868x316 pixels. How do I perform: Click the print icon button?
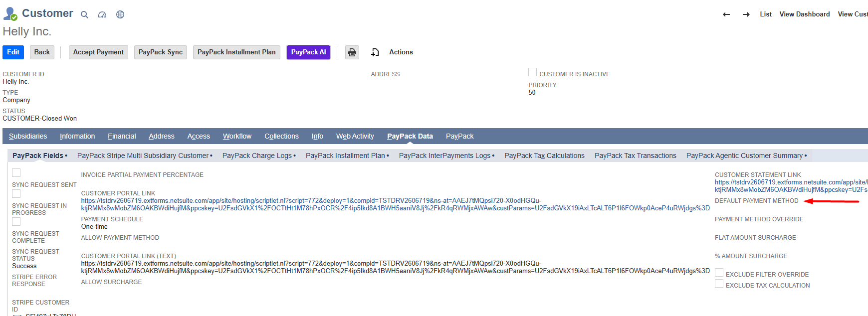tap(352, 52)
